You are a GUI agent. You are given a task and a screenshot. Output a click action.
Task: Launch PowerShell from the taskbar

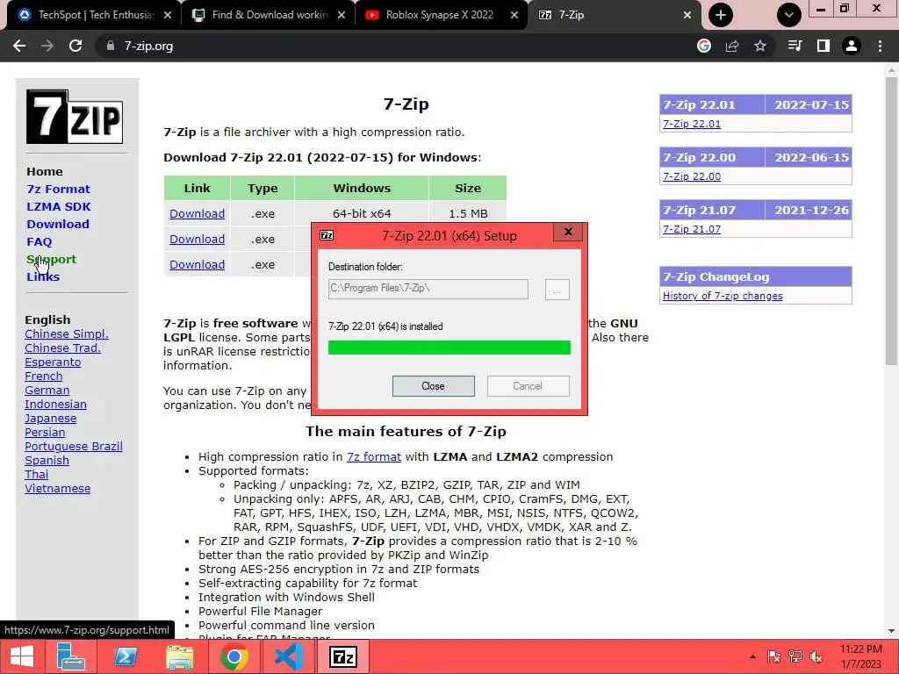click(125, 656)
